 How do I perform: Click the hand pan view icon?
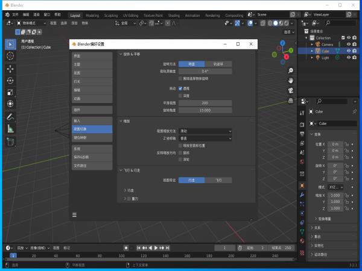click(x=290, y=80)
